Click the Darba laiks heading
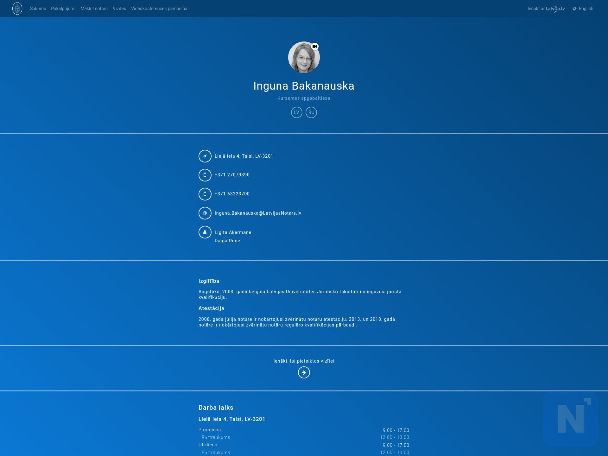The height and width of the screenshot is (456, 608). (216, 408)
